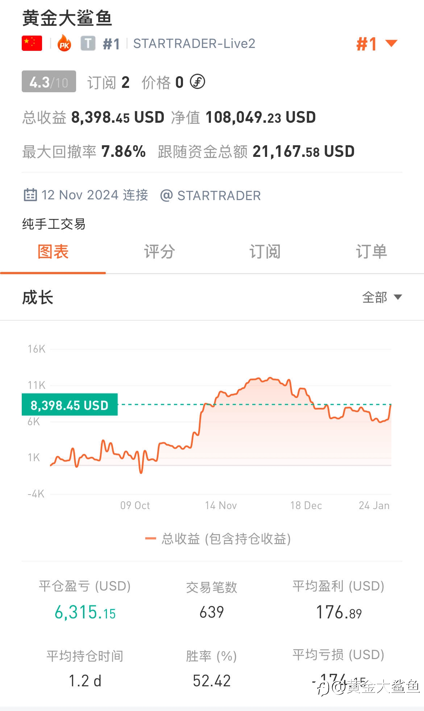
Task: Tap the growth chart peak near 18 Dec
Action: (x=270, y=378)
